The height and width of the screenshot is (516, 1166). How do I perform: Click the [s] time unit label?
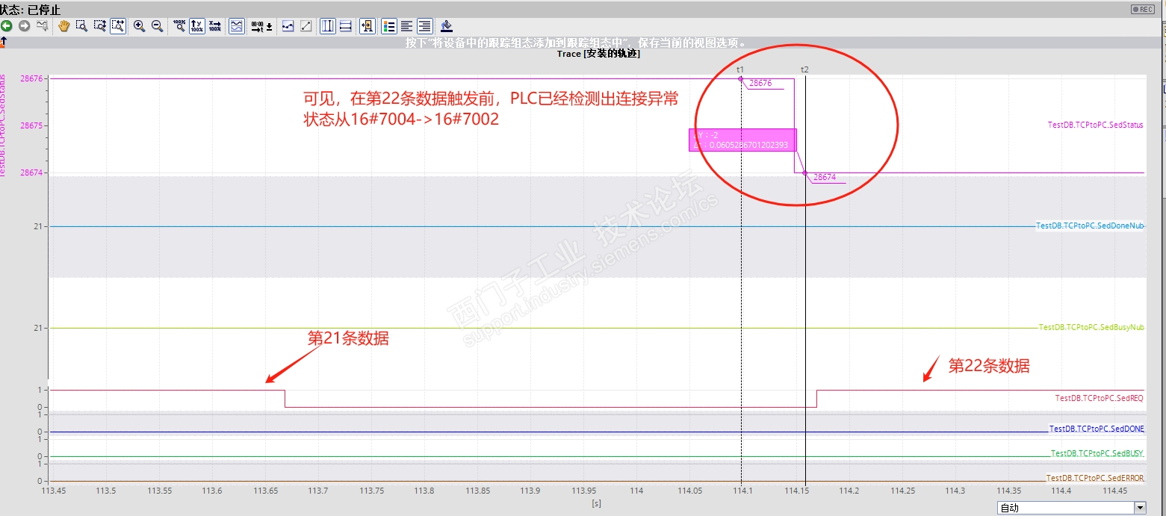click(x=595, y=503)
